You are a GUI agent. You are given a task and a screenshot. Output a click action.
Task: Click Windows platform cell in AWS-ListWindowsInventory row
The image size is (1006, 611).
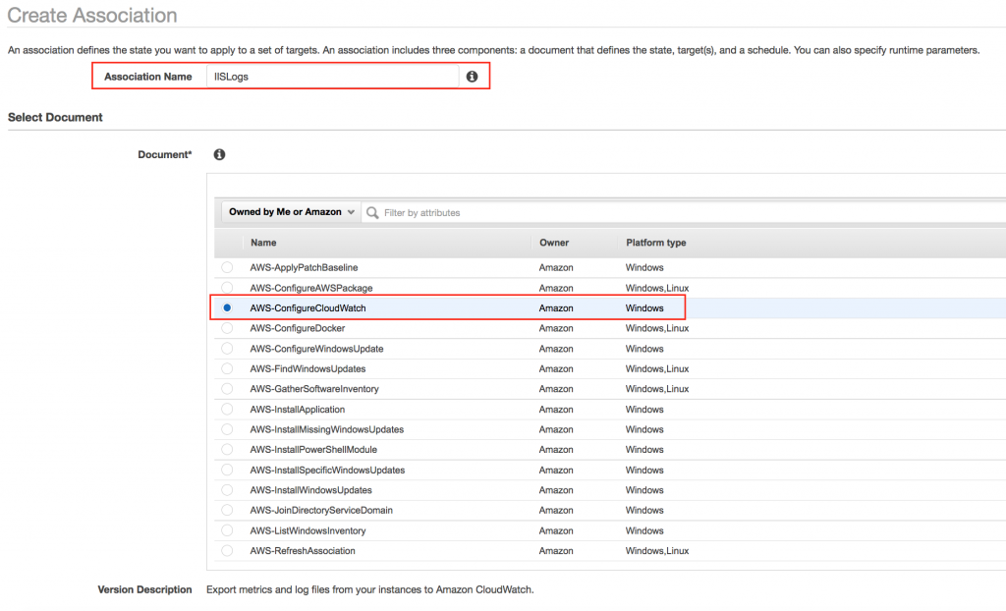(644, 530)
